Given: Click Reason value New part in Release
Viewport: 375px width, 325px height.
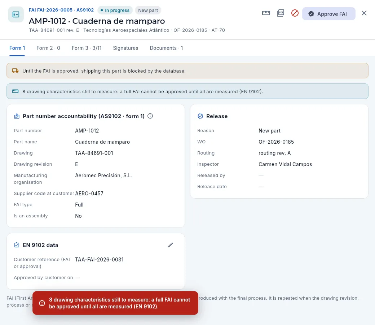Looking at the screenshot, I should (x=269, y=131).
